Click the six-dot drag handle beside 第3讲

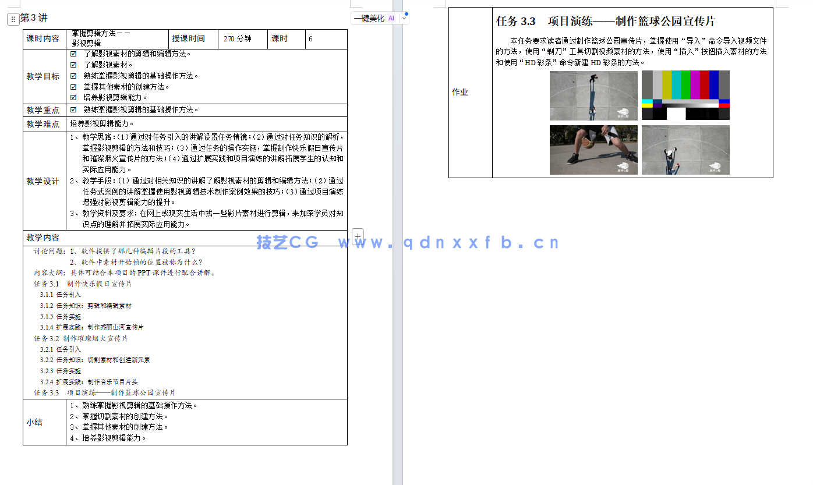(13, 18)
